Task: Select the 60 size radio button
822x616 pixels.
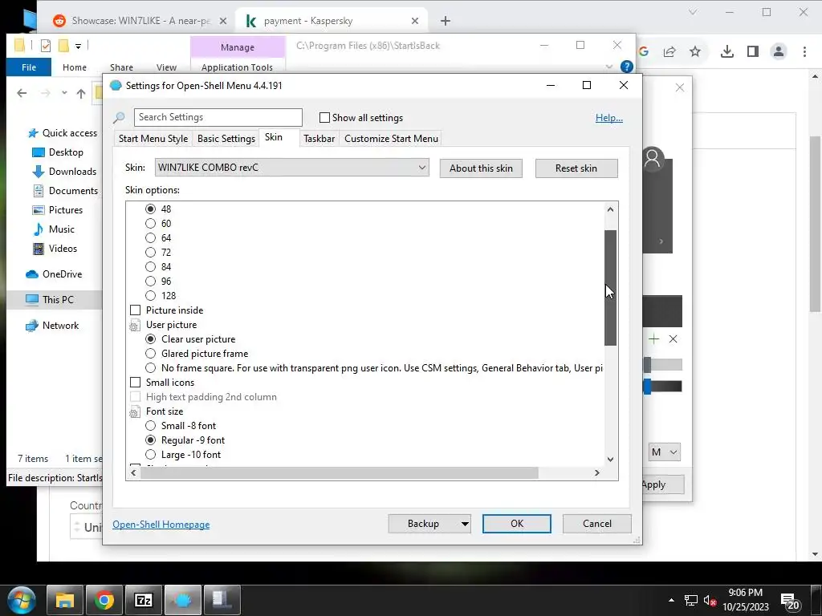Action: click(150, 224)
